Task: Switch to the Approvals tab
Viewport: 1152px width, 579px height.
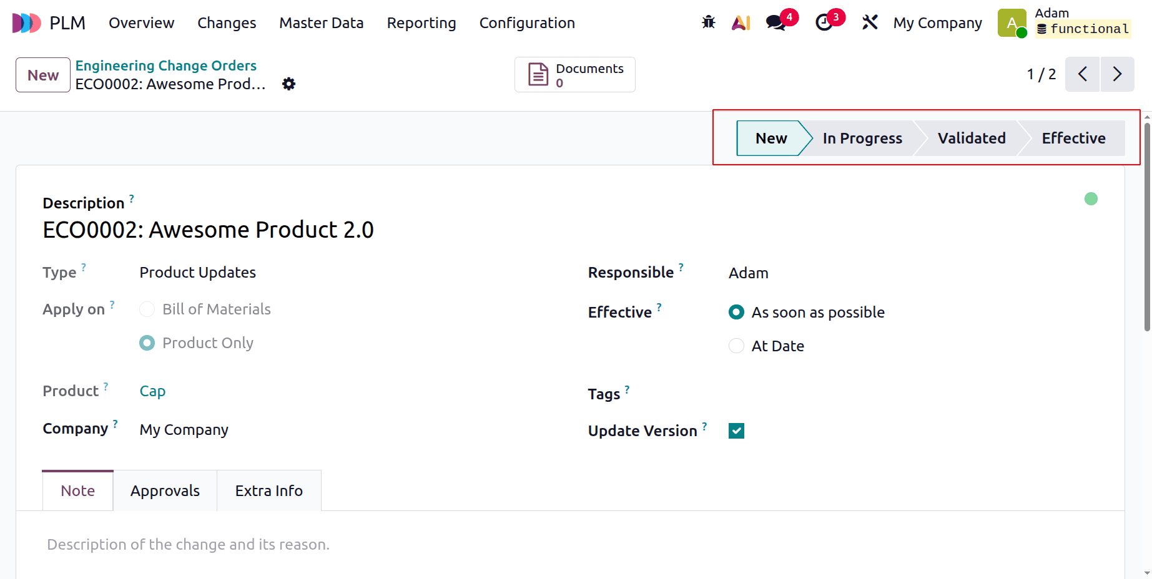Action: point(165,490)
